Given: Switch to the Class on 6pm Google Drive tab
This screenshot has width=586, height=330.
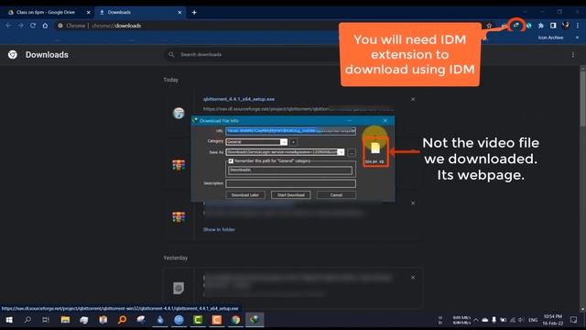Looking at the screenshot, I should click(46, 12).
